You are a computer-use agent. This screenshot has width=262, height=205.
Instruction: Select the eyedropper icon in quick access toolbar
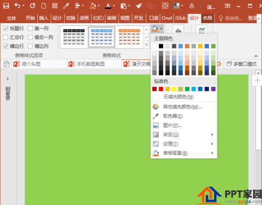point(66,6)
